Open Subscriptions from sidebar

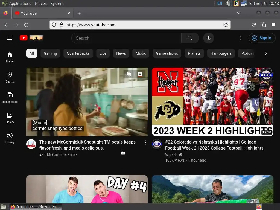coord(10,98)
